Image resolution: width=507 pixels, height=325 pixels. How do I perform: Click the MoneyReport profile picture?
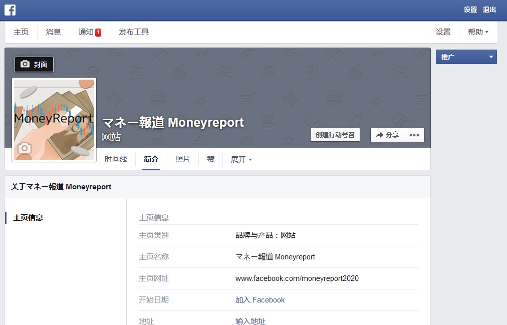click(54, 120)
